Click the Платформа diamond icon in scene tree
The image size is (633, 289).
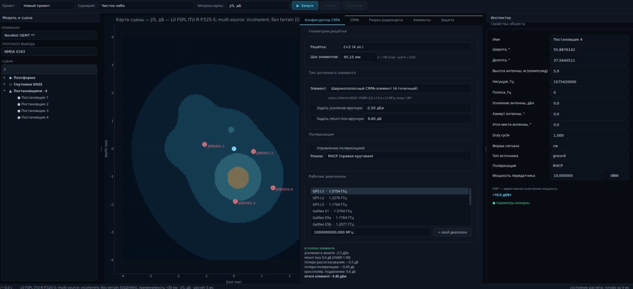[10, 78]
